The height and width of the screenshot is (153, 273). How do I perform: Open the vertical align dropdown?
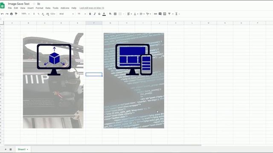[x=136, y=14]
